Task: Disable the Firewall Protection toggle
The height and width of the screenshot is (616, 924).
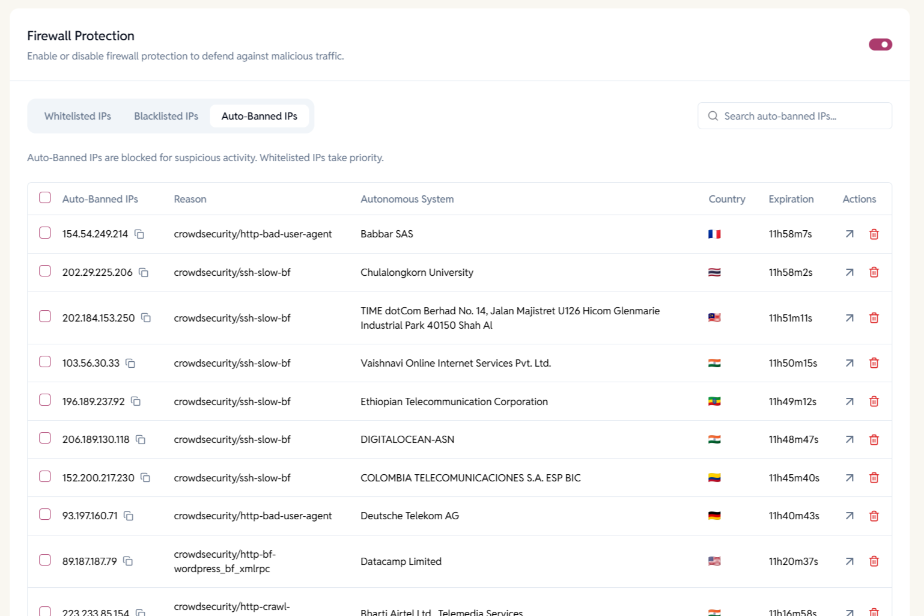Action: pos(880,44)
